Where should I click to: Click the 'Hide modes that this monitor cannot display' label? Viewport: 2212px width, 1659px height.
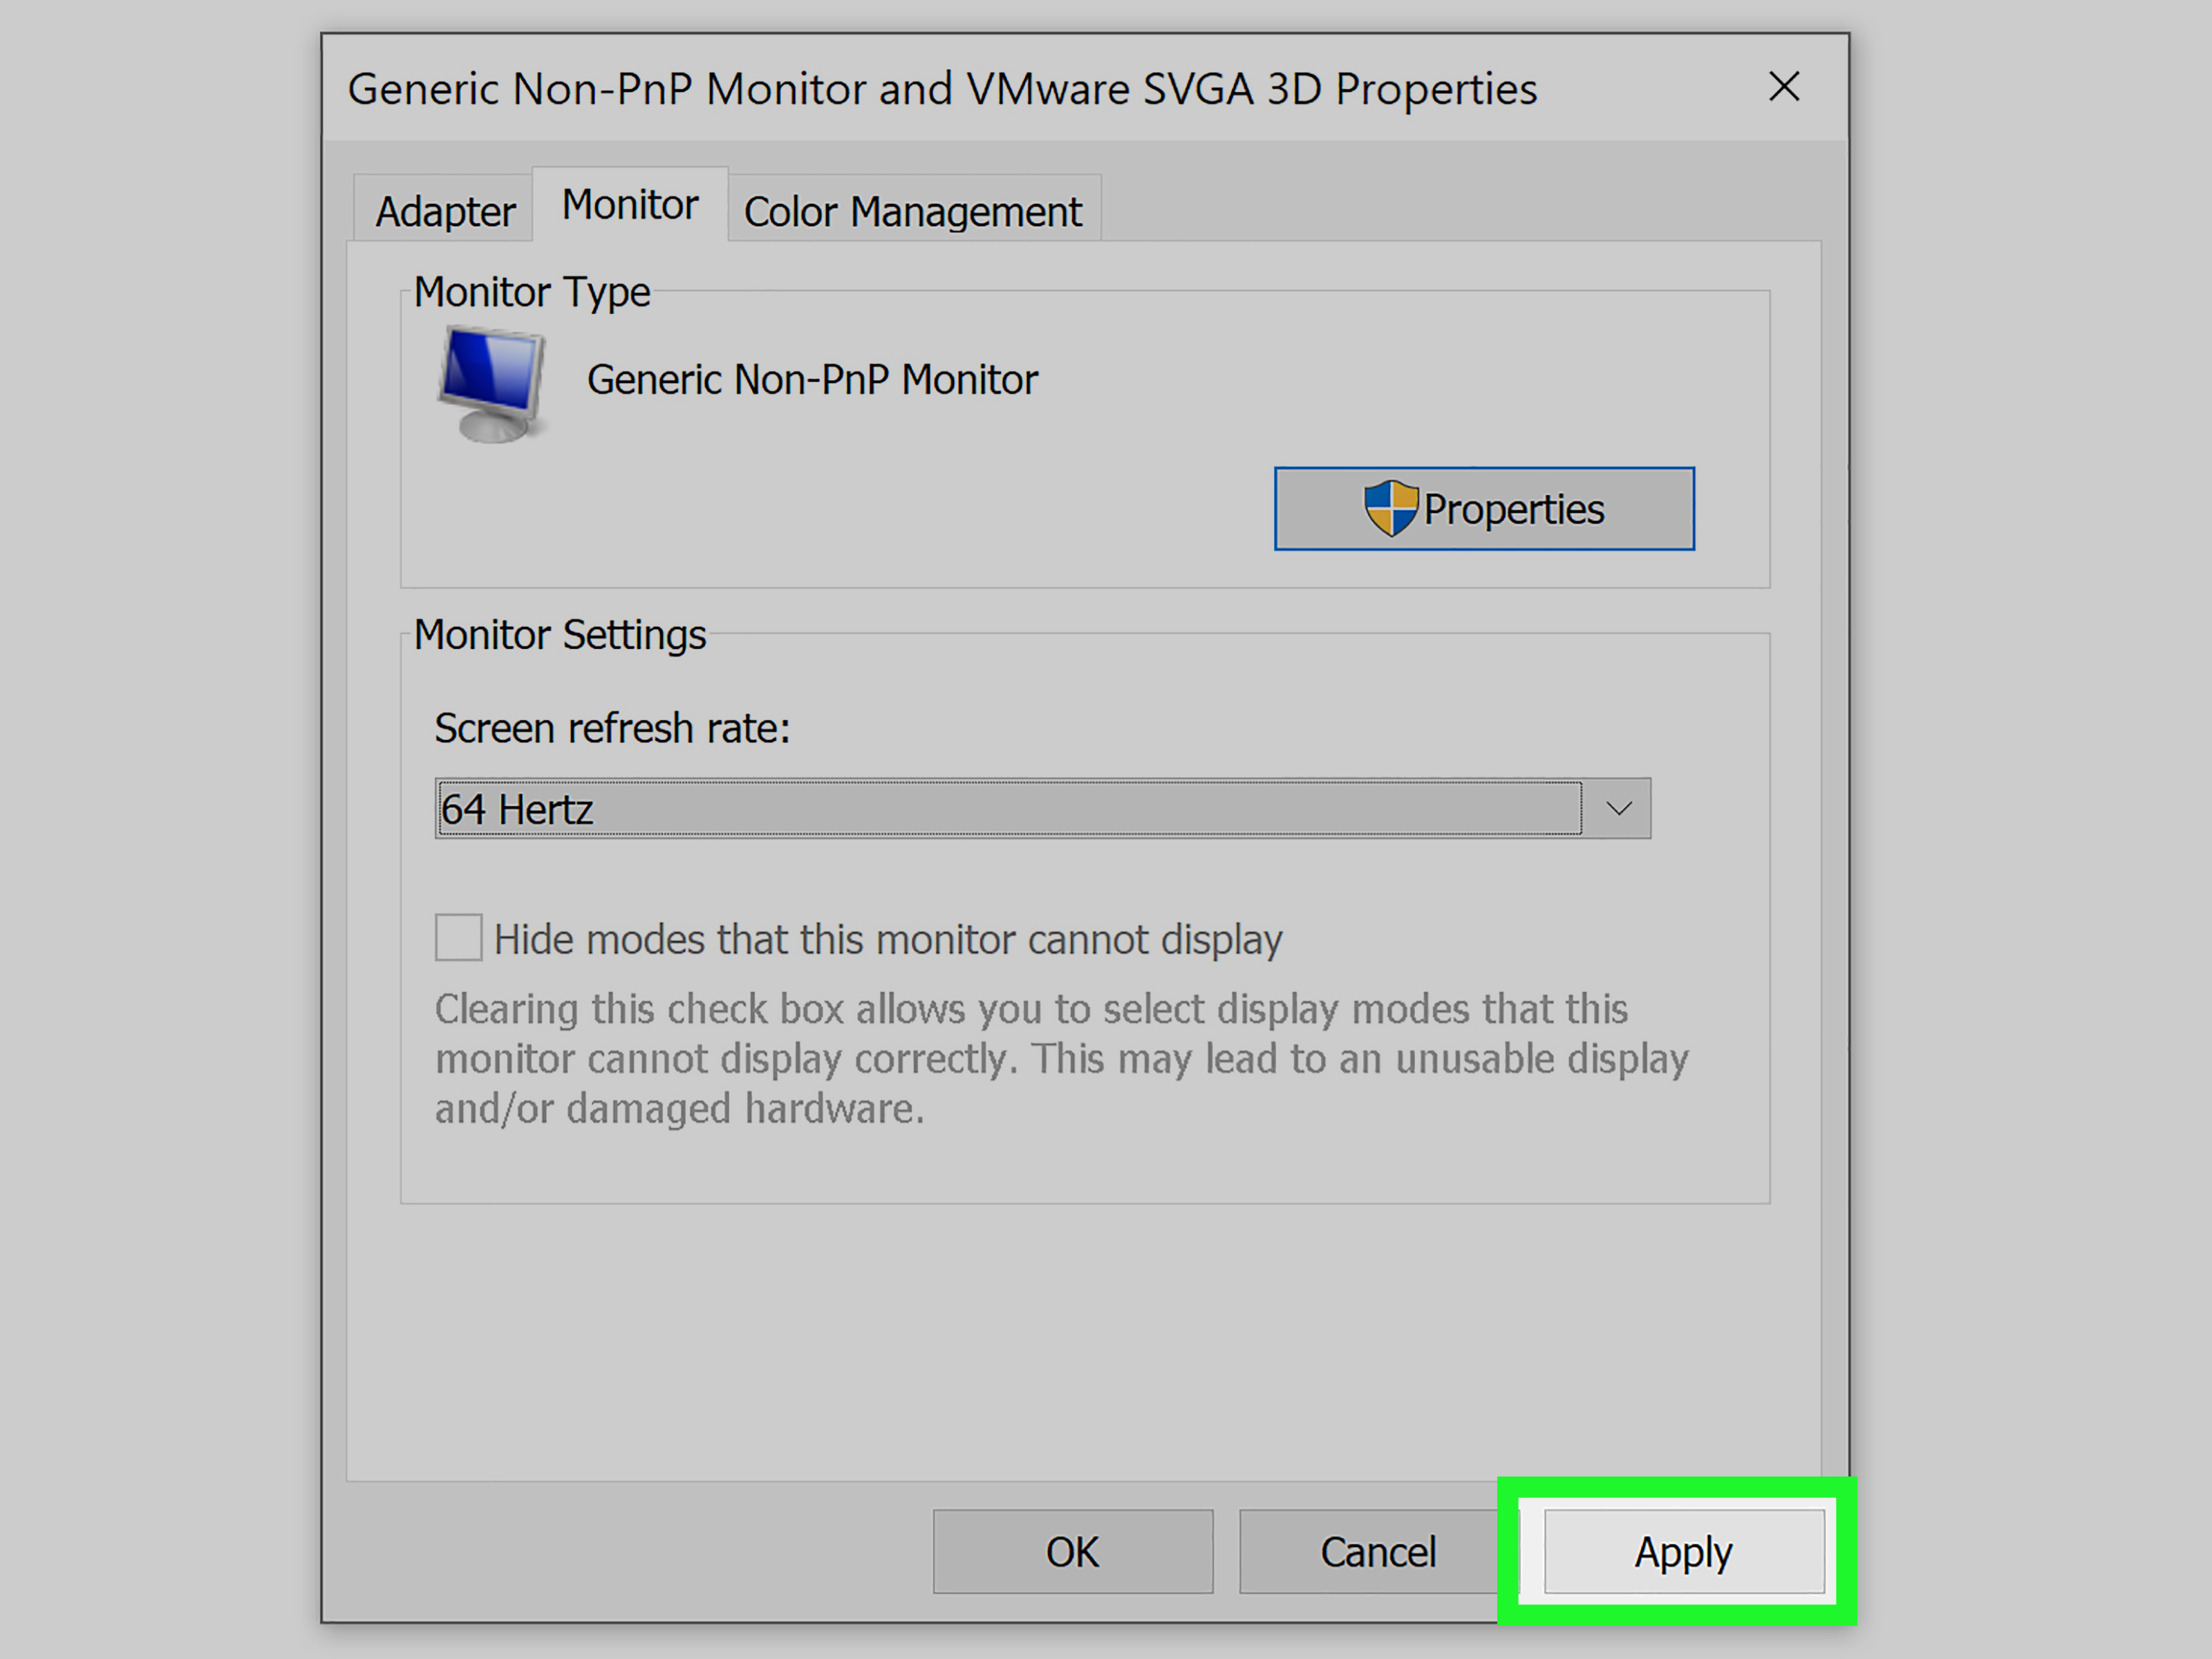[x=887, y=940]
